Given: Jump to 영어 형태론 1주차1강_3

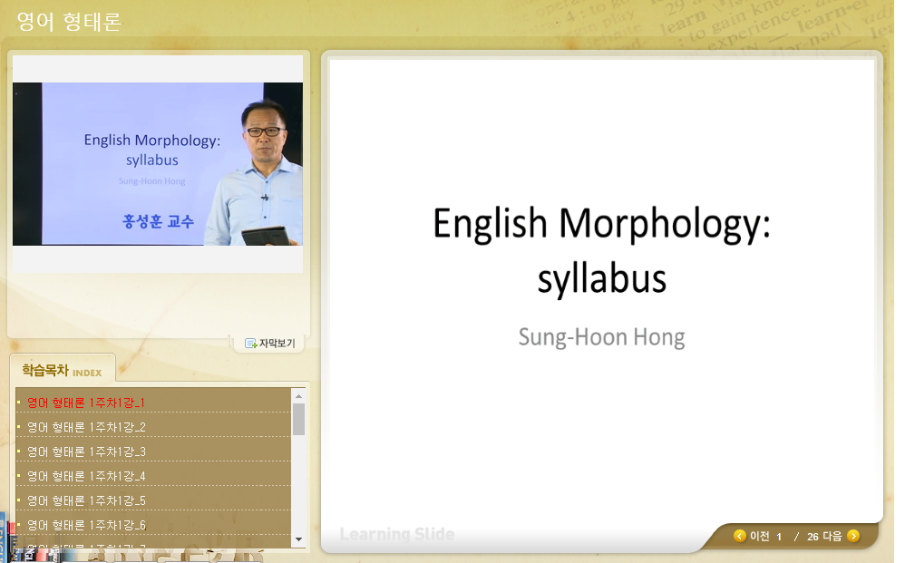Looking at the screenshot, I should 86,451.
